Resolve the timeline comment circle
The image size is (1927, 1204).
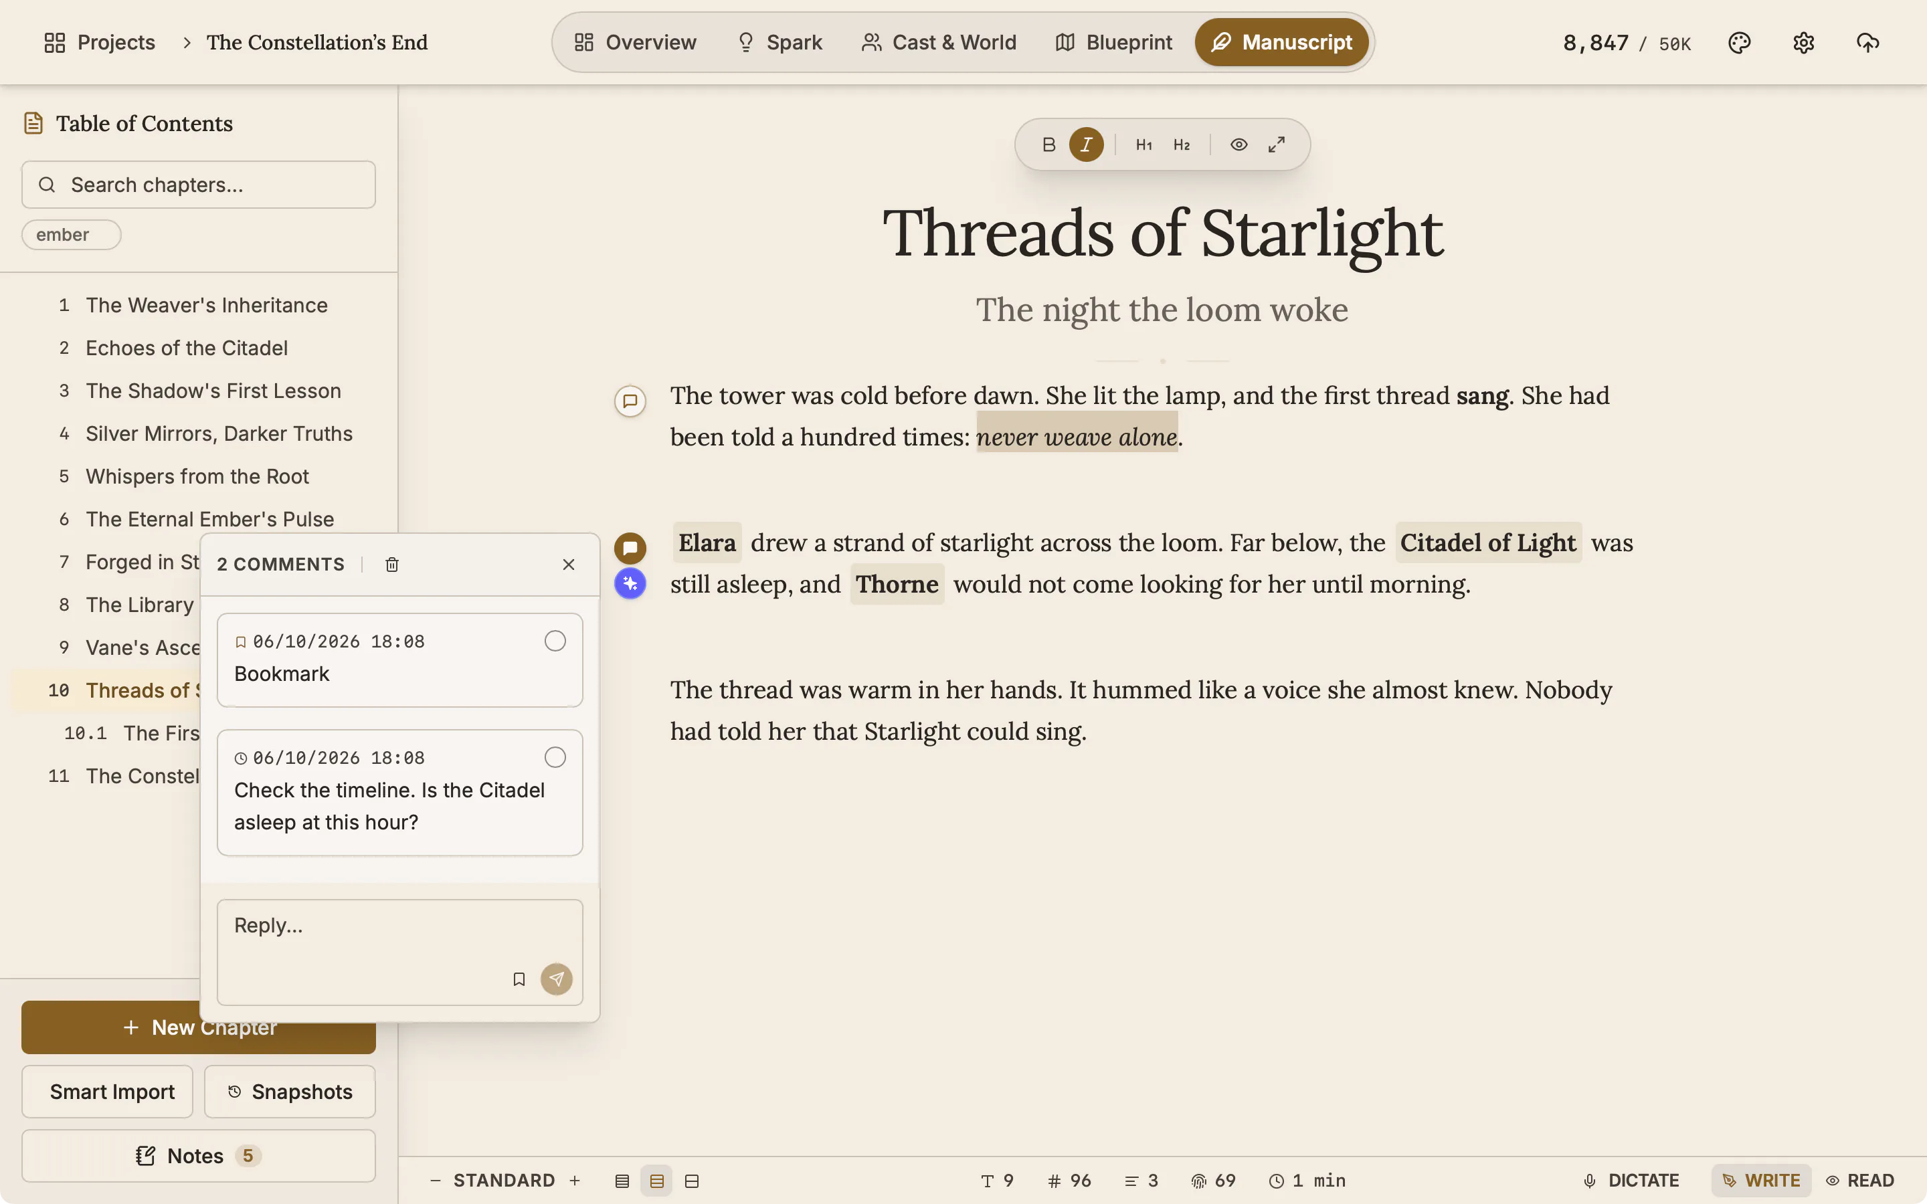click(555, 757)
